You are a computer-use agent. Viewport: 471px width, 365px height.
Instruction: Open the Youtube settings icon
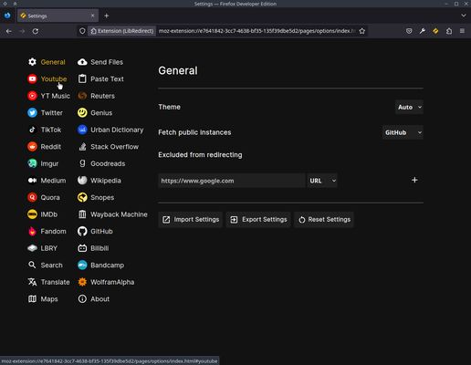pyautogui.click(x=32, y=78)
